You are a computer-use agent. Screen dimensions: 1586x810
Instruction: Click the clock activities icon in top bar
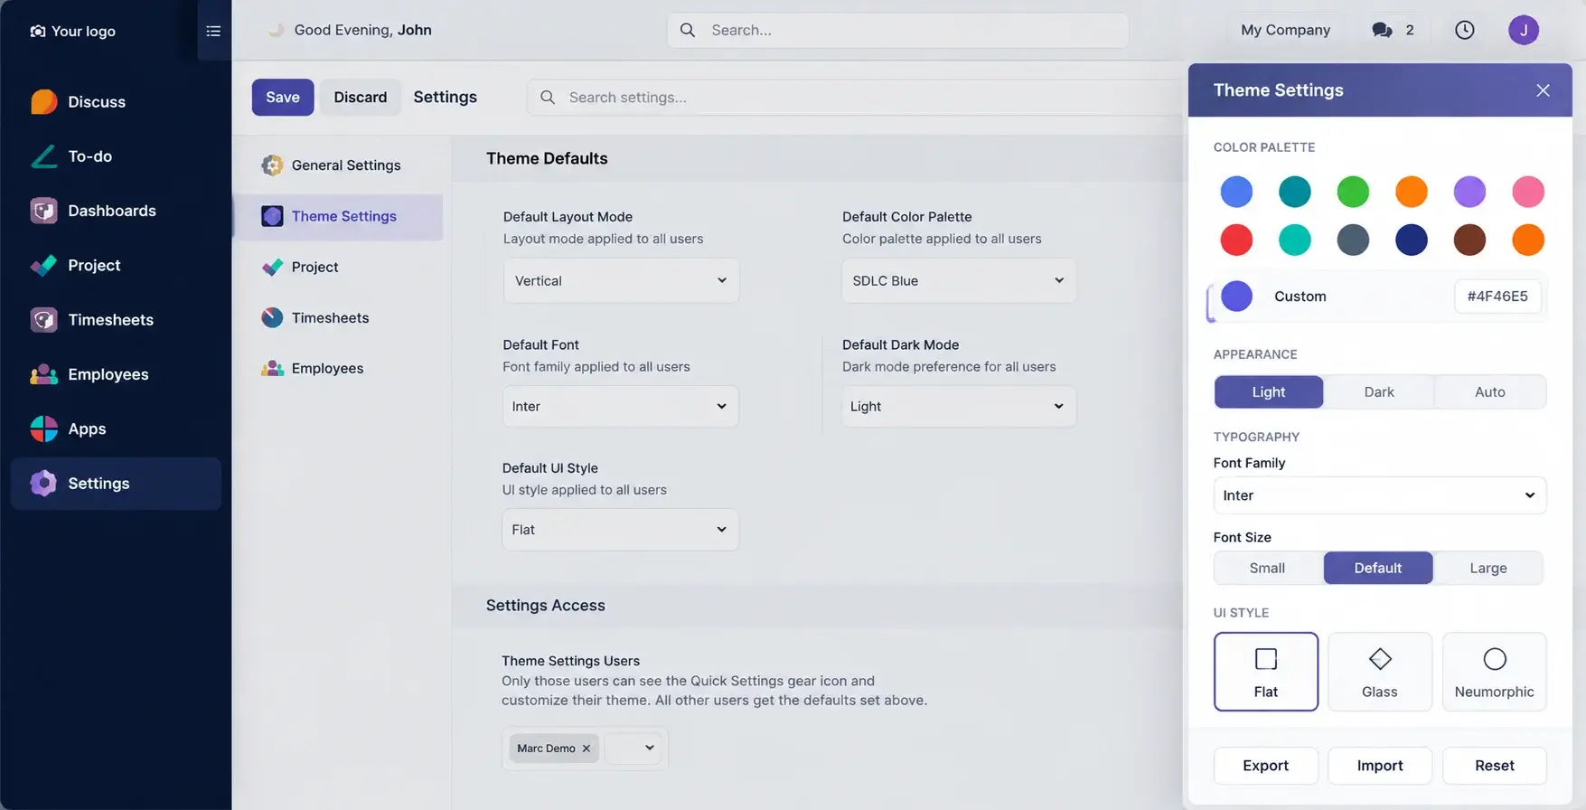coord(1465,30)
